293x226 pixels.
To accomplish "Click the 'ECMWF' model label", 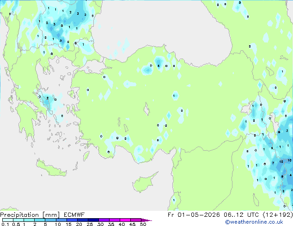I will tap(74, 215).
